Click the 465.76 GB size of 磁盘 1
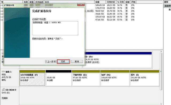The image size is (171, 105). coord(6,77)
